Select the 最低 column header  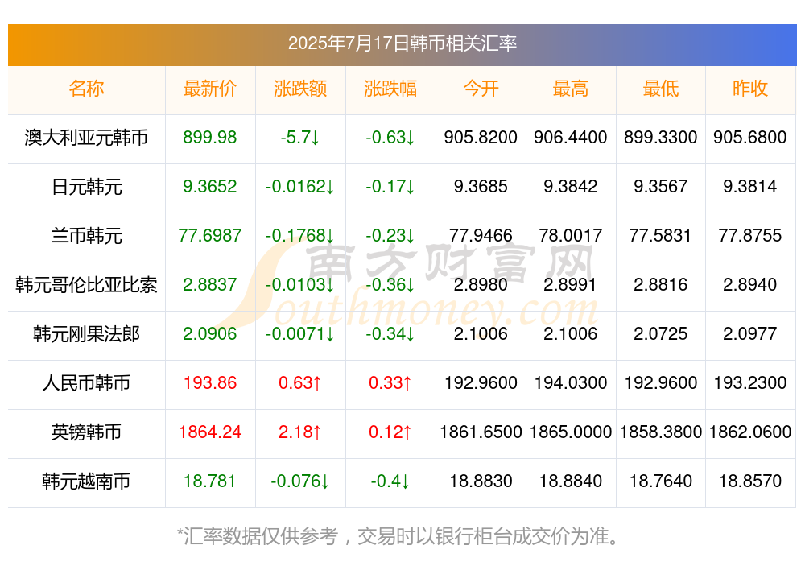(x=661, y=89)
